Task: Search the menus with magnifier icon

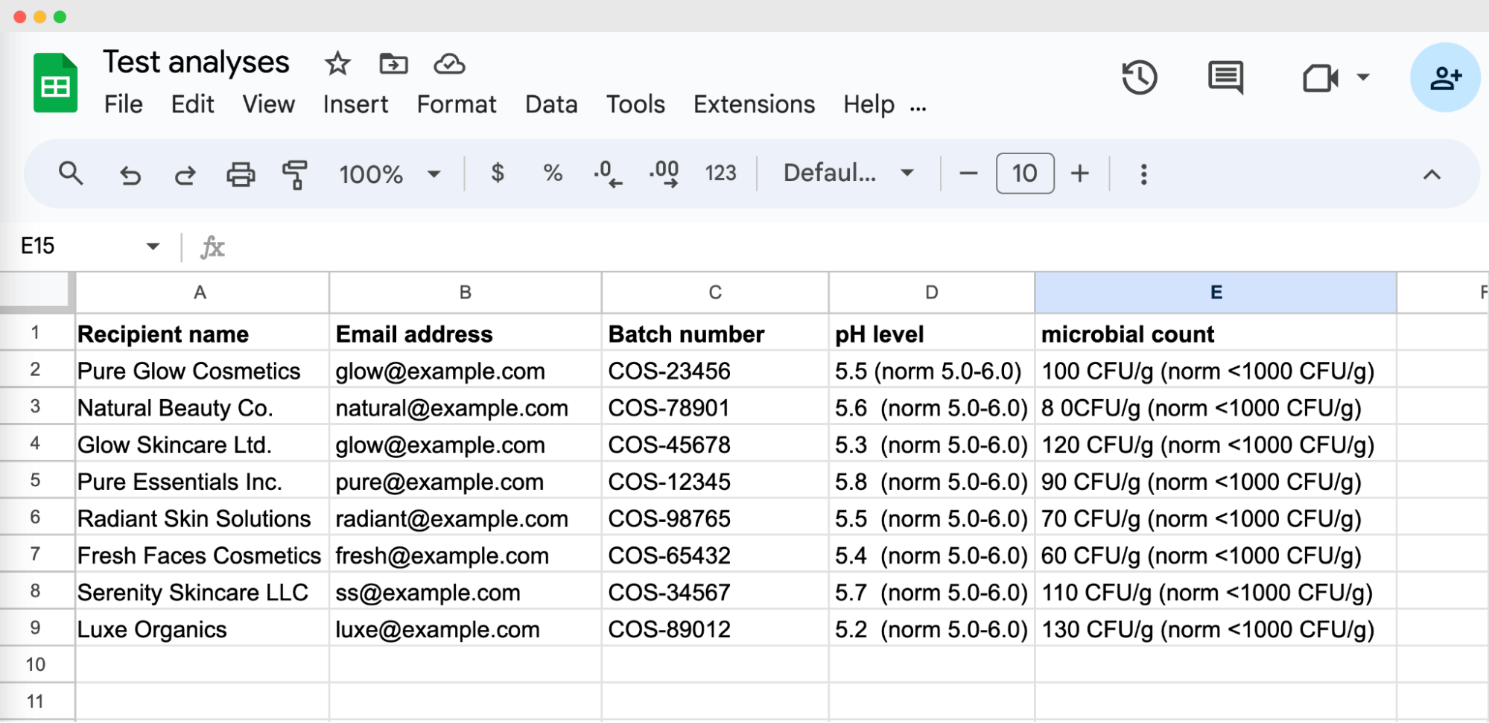Action: coord(71,173)
